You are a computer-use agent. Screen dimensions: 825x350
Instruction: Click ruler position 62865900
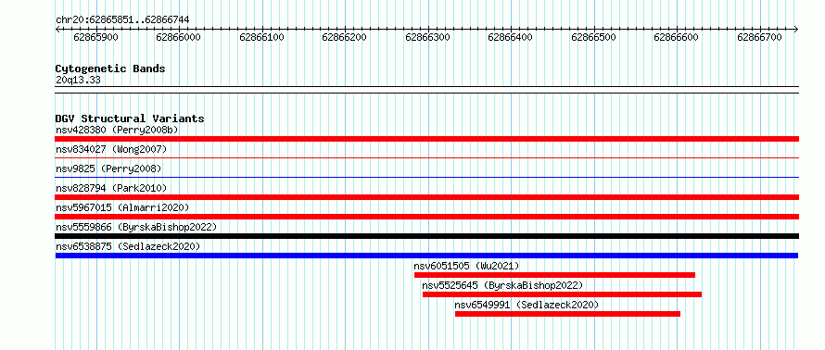[x=95, y=38]
